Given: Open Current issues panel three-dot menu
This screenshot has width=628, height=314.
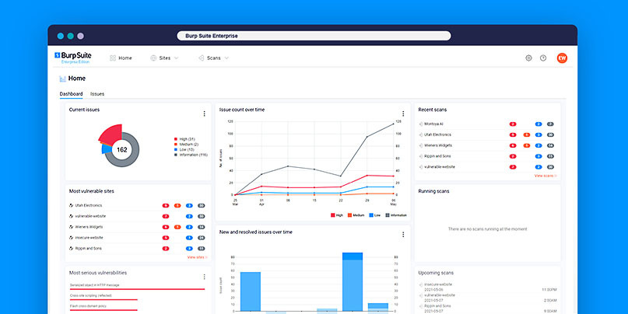Looking at the screenshot, I should [x=204, y=114].
